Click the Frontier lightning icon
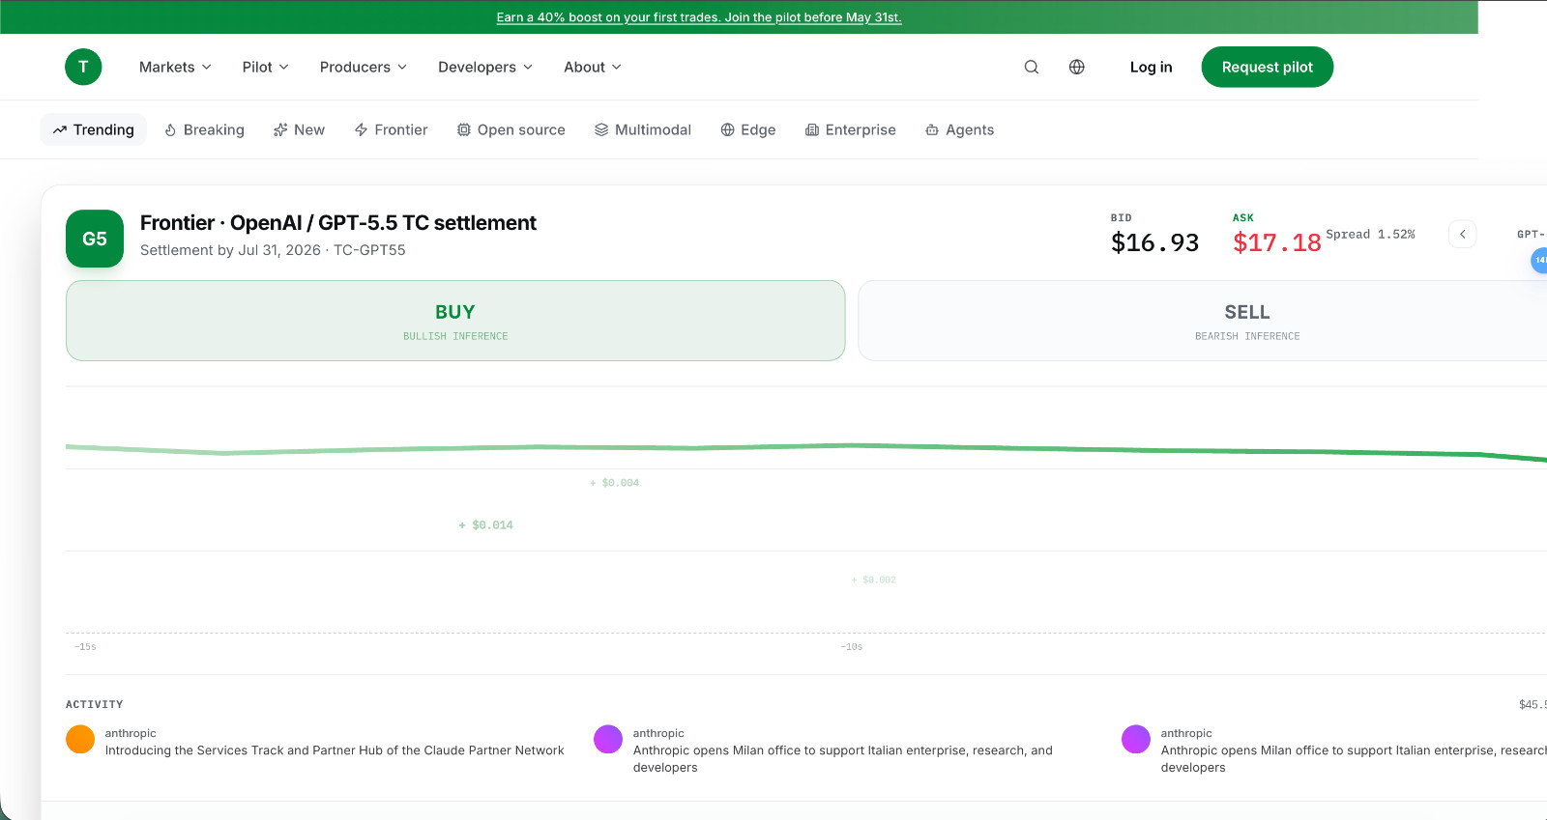This screenshot has height=820, width=1547. (x=361, y=129)
